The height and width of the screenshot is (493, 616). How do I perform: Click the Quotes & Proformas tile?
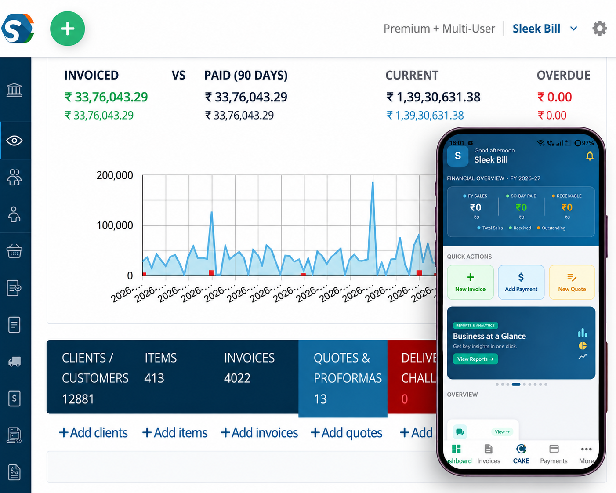(x=343, y=378)
